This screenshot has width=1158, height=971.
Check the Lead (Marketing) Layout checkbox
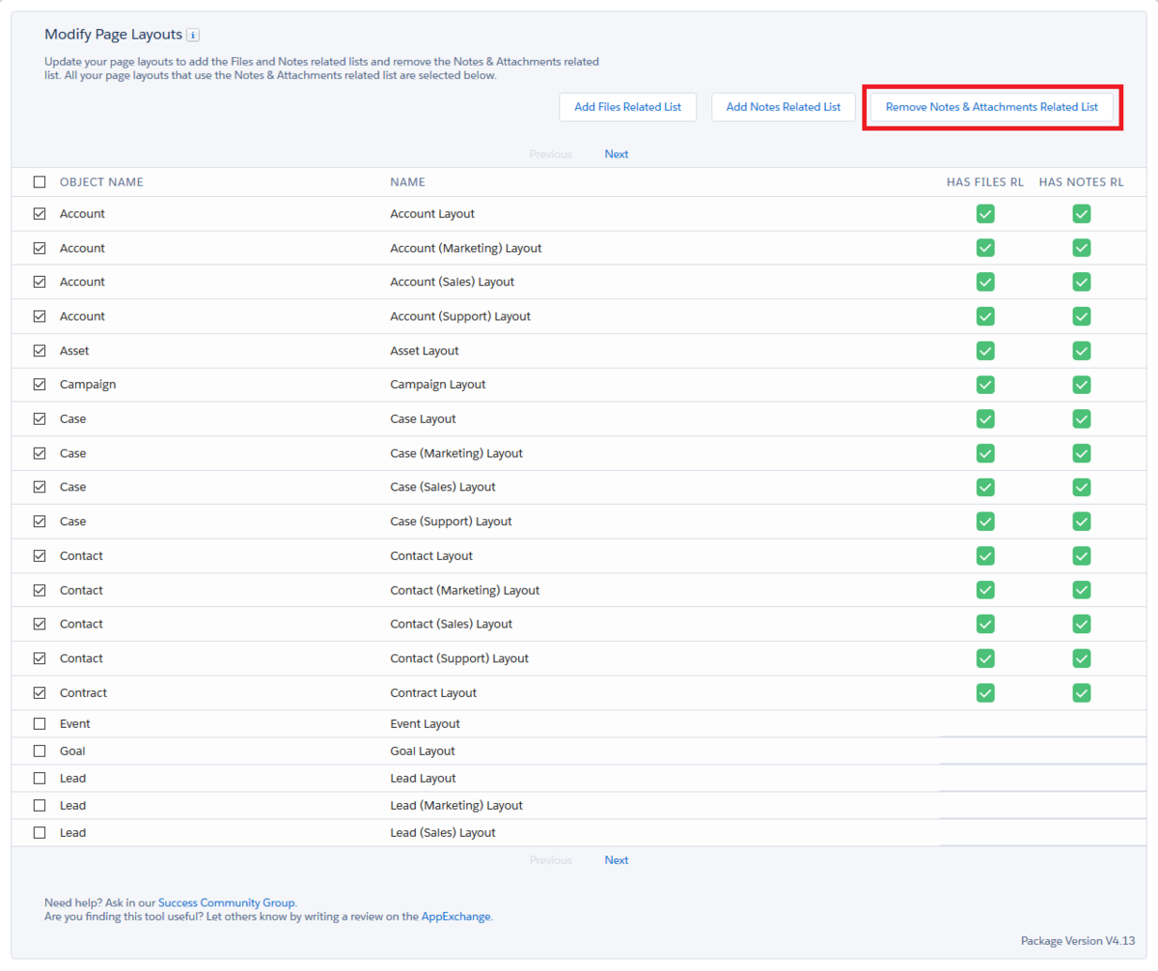[40, 805]
